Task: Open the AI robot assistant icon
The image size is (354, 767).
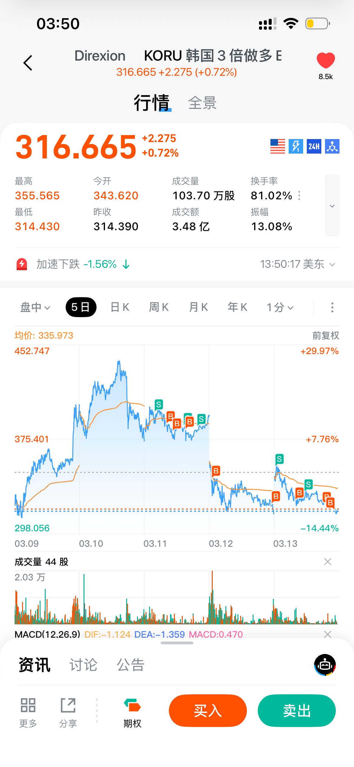Action: click(325, 665)
